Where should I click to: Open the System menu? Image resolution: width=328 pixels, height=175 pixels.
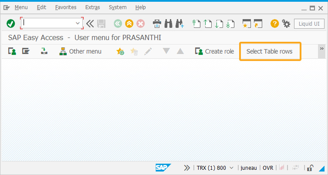click(x=118, y=7)
